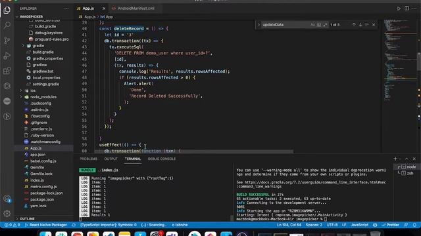Open the Run and Debug view
This screenshot has height=236, width=421.
[x=7, y=56]
